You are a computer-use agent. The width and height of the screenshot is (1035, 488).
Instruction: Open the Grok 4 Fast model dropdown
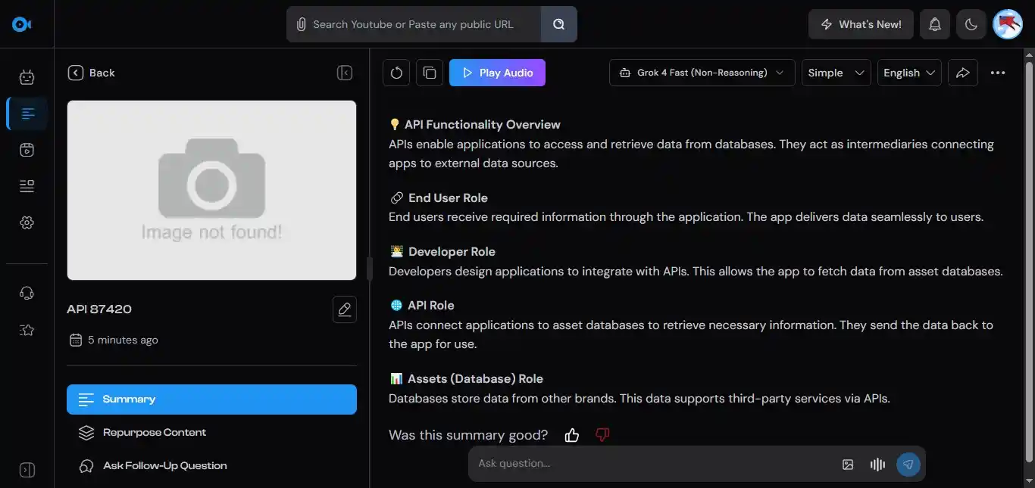(702, 73)
